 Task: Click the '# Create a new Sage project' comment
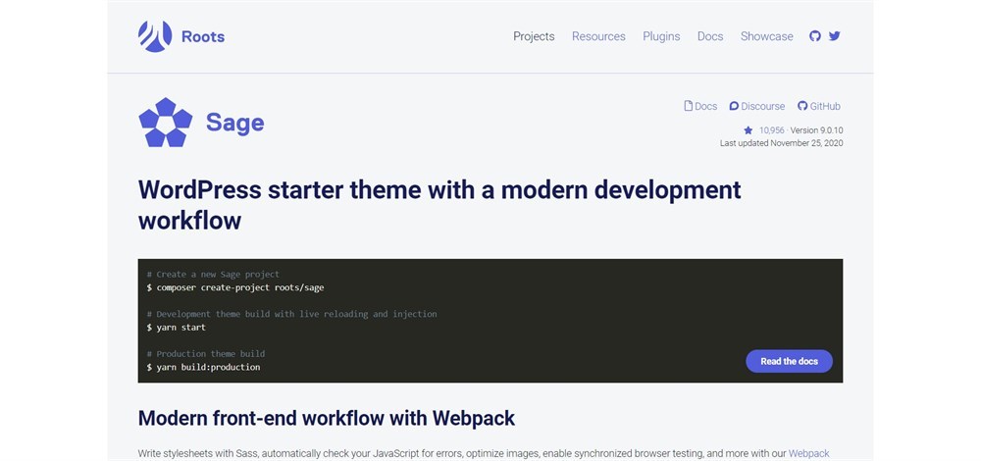tap(213, 274)
